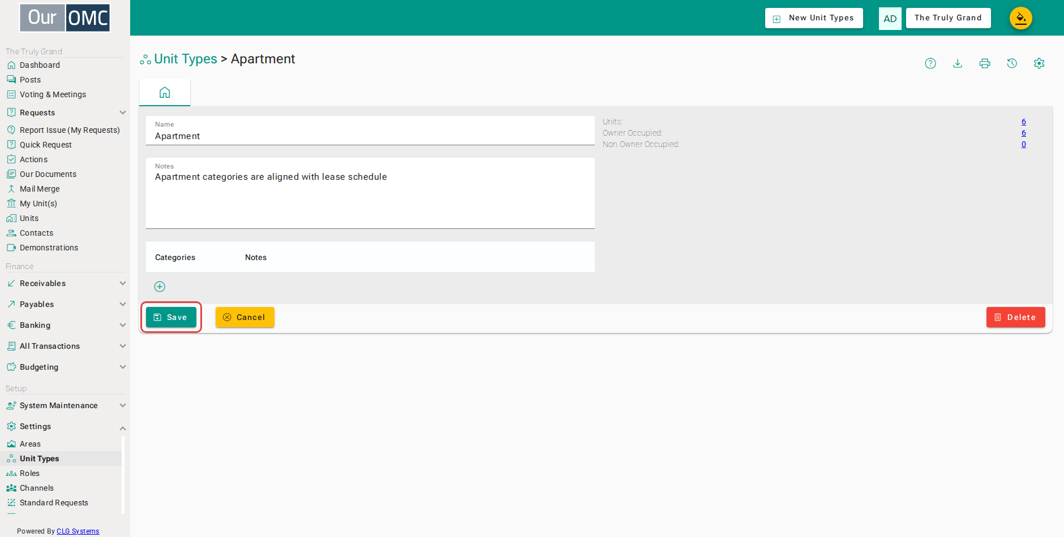Screen dimensions: 1064x537
Task: Save the unit type
Action: [x=171, y=317]
